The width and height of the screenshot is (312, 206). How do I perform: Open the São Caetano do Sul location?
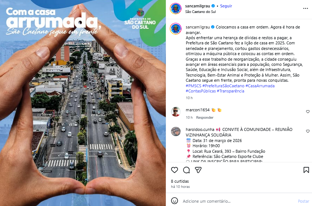click(x=200, y=12)
